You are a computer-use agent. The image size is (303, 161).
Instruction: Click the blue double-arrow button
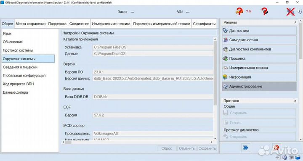click(246, 148)
